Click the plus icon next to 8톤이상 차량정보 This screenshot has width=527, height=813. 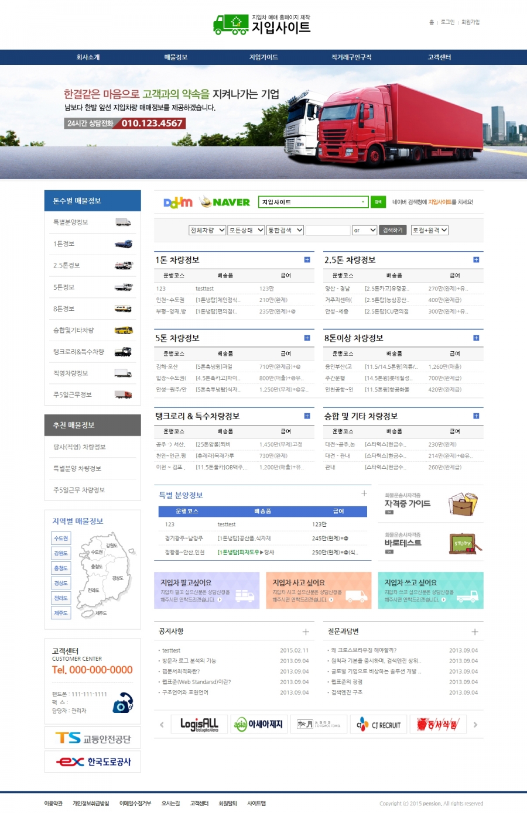(x=476, y=338)
